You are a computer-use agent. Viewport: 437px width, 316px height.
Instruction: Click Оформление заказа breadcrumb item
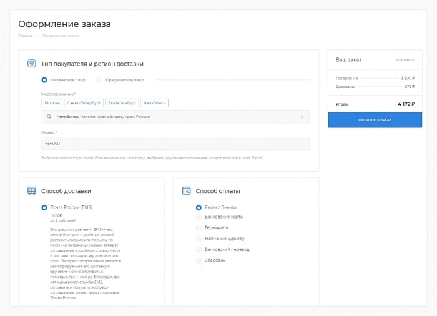point(60,36)
